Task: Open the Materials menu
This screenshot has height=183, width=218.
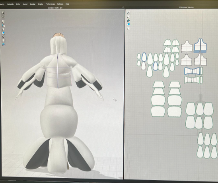Action: (x=10, y=4)
